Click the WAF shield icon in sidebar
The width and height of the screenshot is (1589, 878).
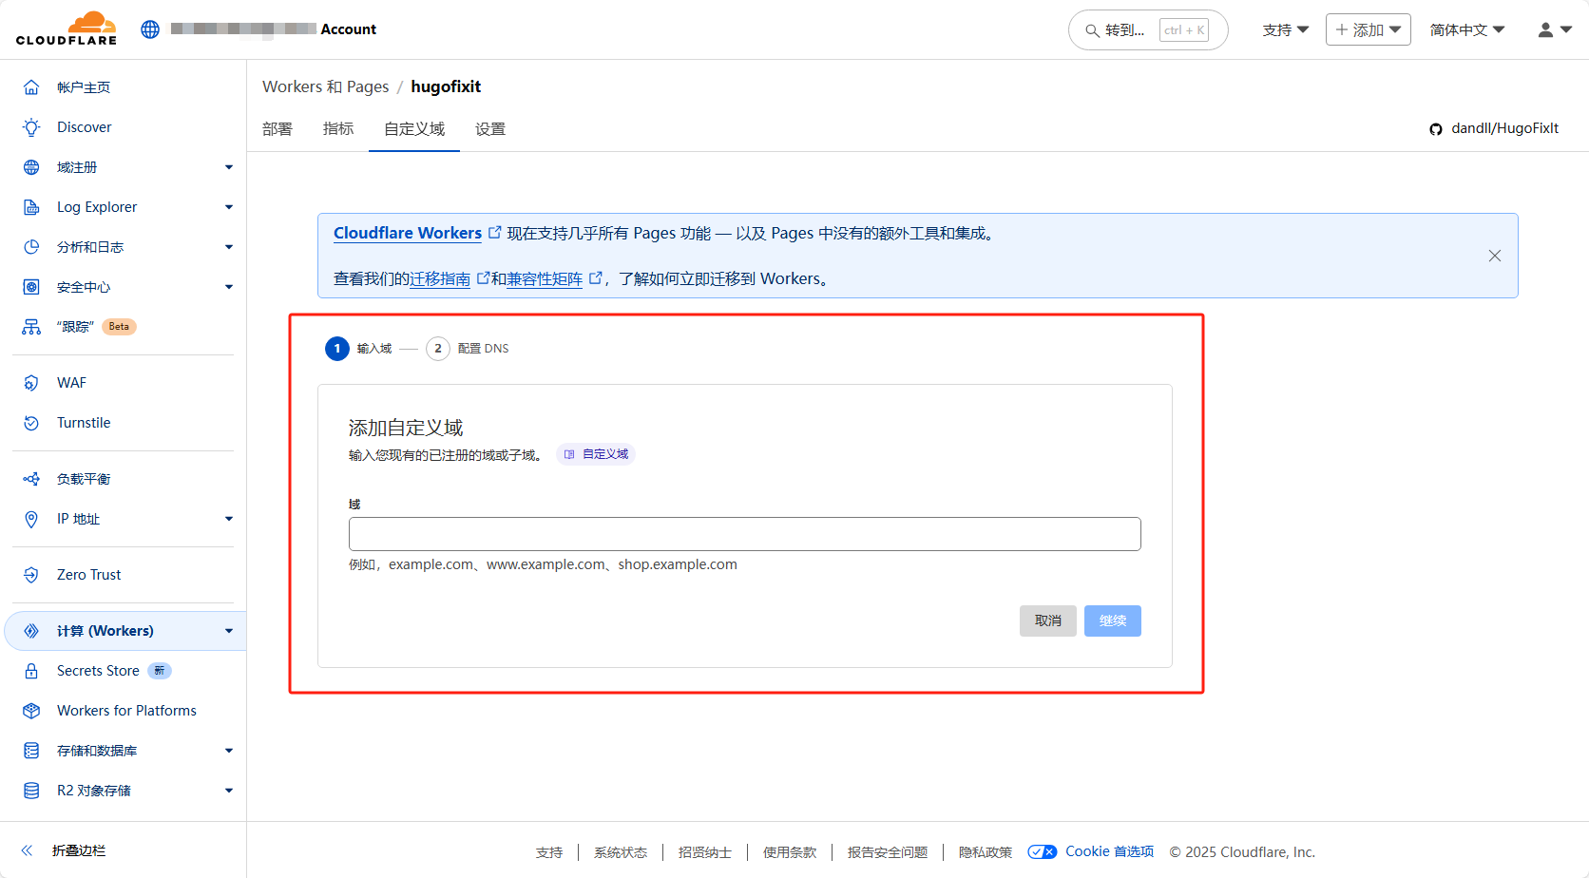(31, 383)
